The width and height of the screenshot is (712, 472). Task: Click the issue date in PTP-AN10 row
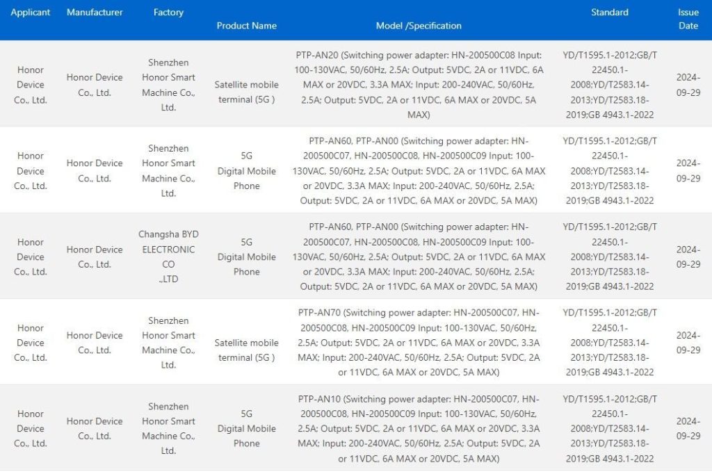[688, 428]
